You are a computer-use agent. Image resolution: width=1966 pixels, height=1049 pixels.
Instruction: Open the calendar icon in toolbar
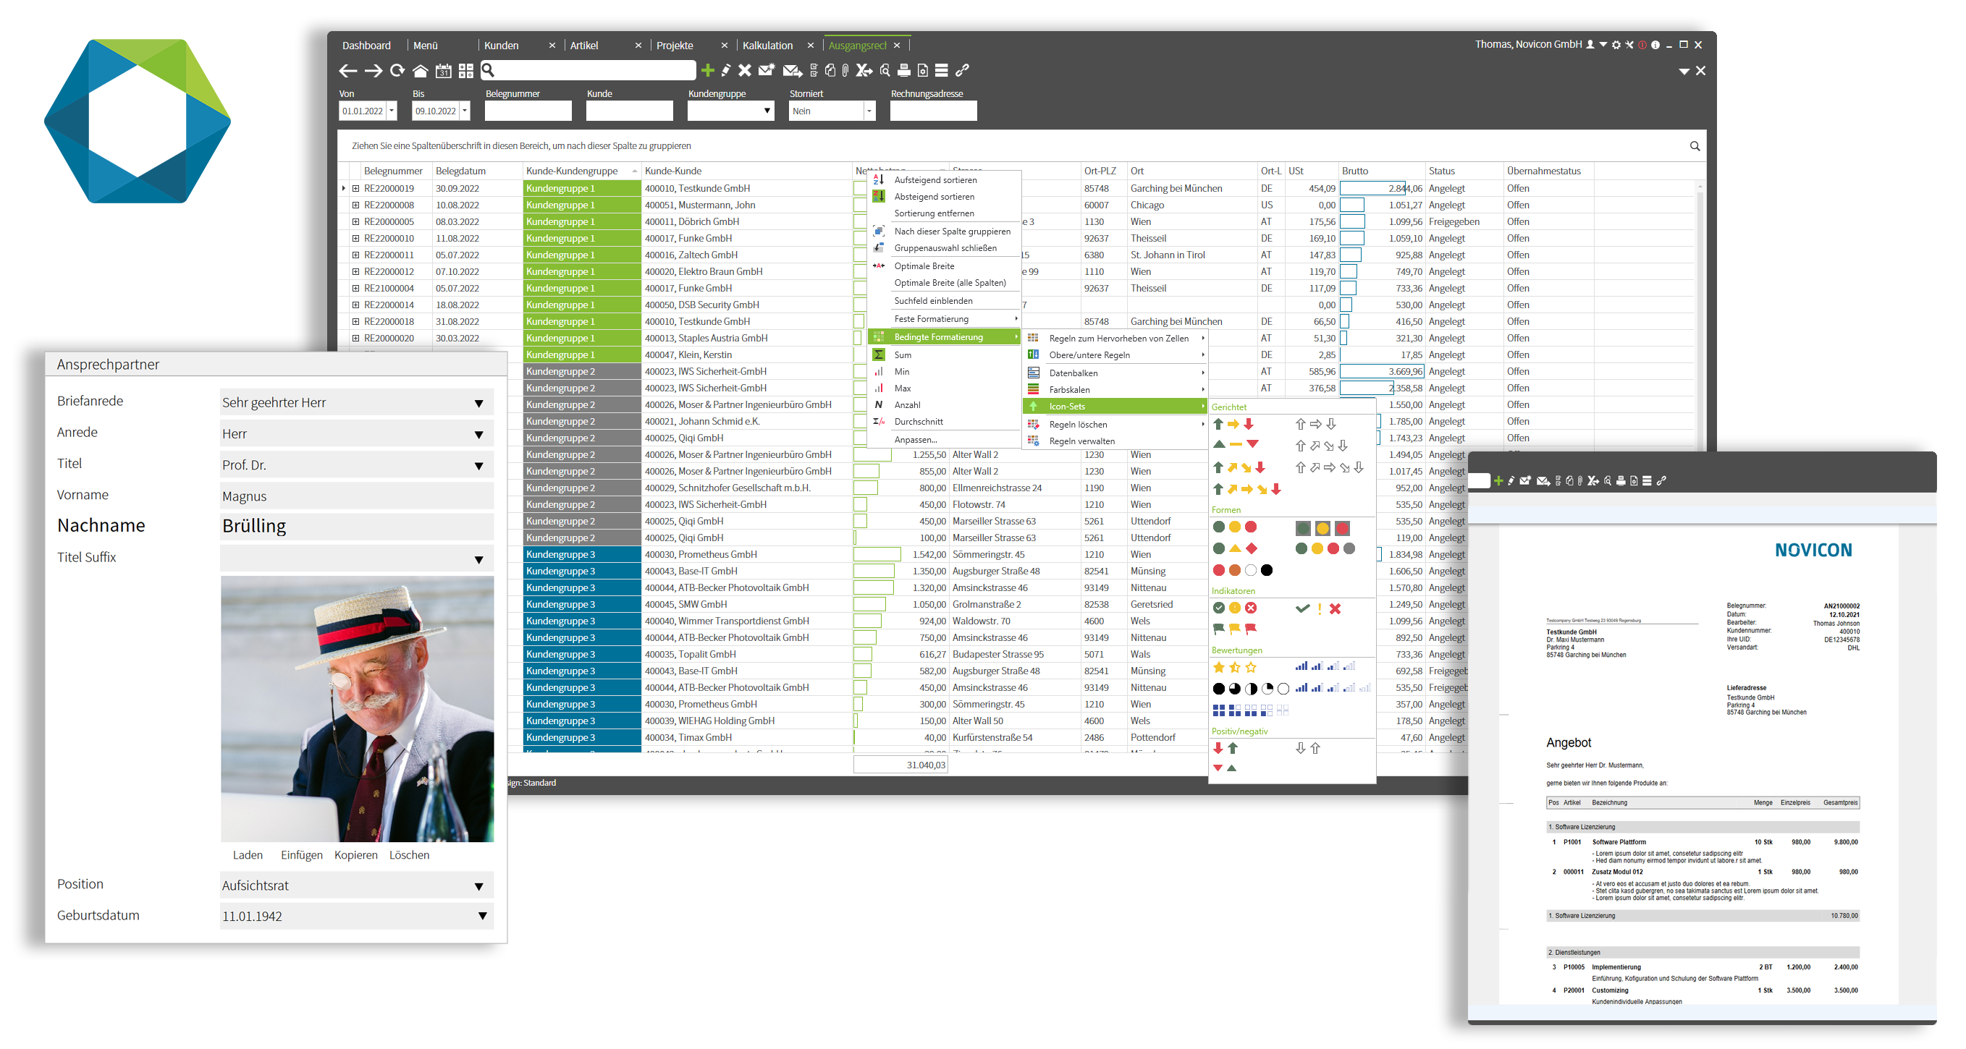tap(443, 71)
